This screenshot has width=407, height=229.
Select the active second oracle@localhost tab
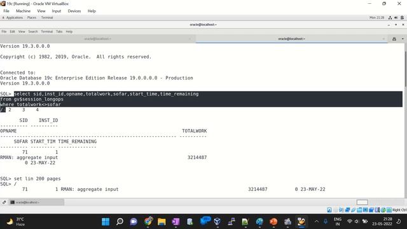tap(291, 39)
